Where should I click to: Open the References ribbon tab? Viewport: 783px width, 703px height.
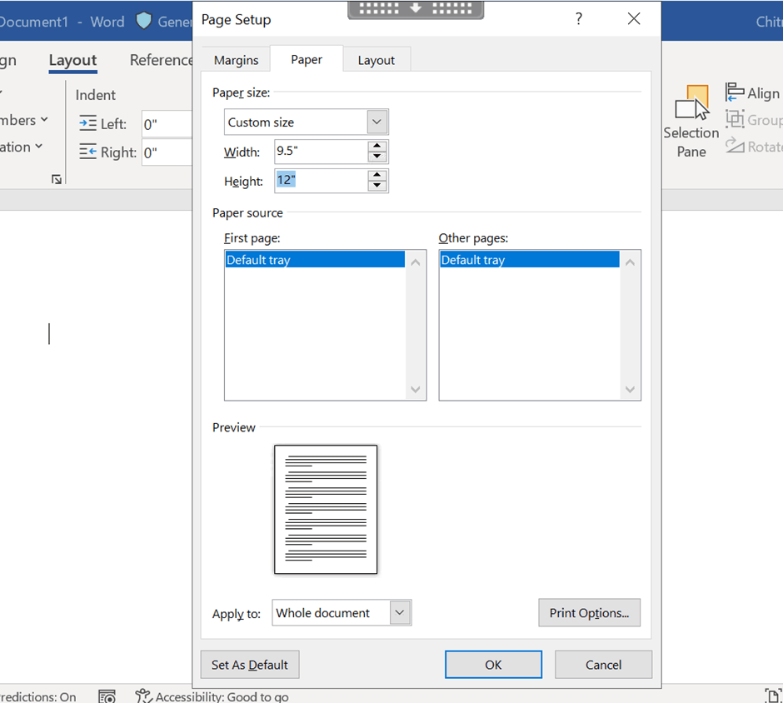click(161, 60)
